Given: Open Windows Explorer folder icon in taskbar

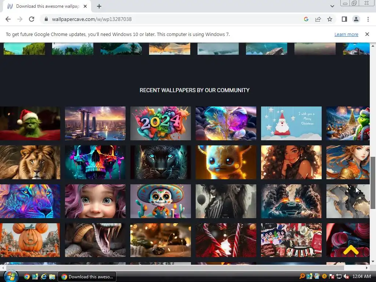Looking at the screenshot, I should [x=52, y=277].
